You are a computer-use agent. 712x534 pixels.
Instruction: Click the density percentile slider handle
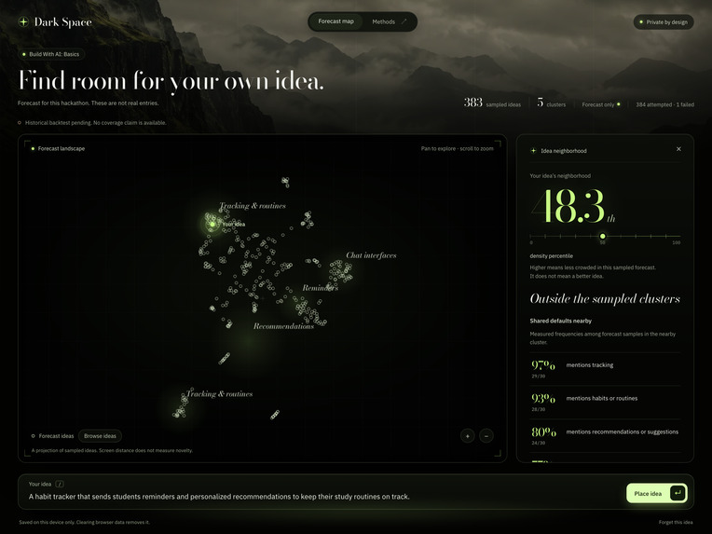pyautogui.click(x=603, y=236)
